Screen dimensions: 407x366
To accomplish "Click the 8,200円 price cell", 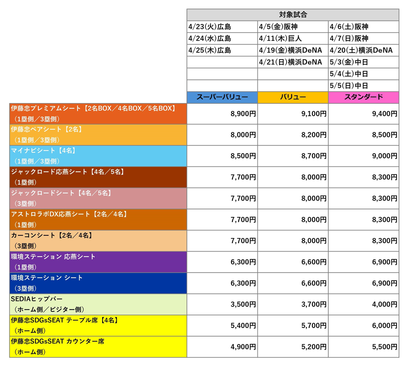I will tap(293, 135).
